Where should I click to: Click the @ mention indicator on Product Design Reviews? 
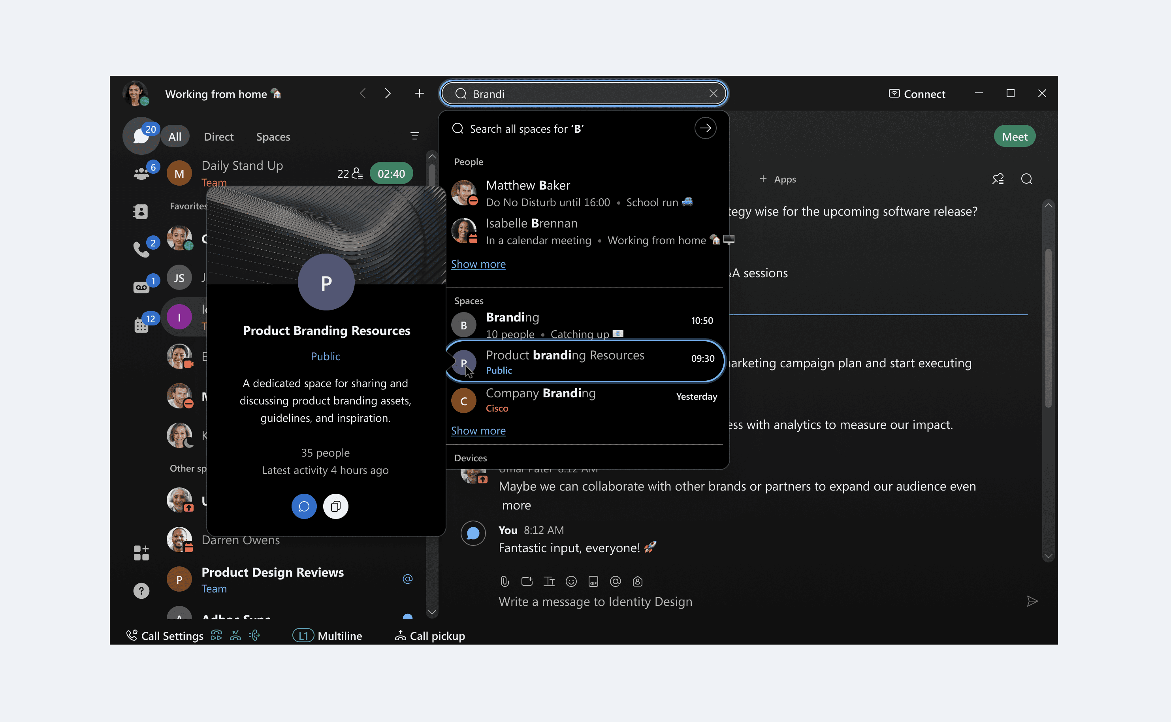(x=407, y=579)
